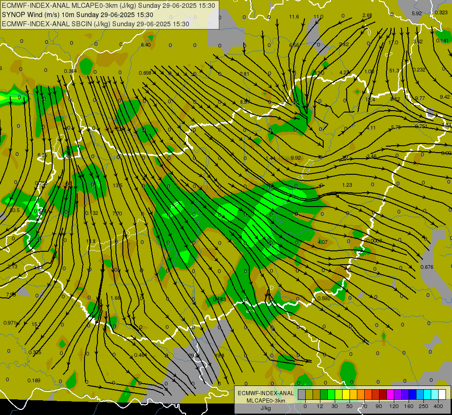Click the map value 9.77
The height and width of the screenshot is (415, 452).
tap(420, 98)
